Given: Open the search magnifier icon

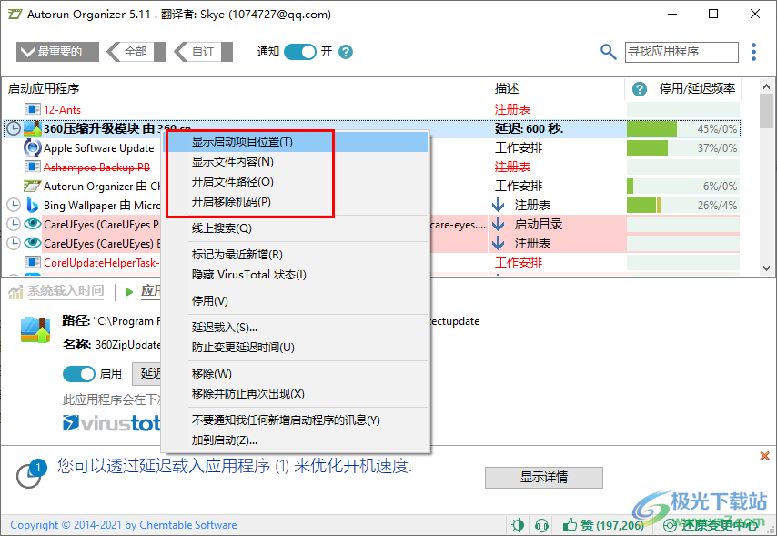Looking at the screenshot, I should 608,52.
